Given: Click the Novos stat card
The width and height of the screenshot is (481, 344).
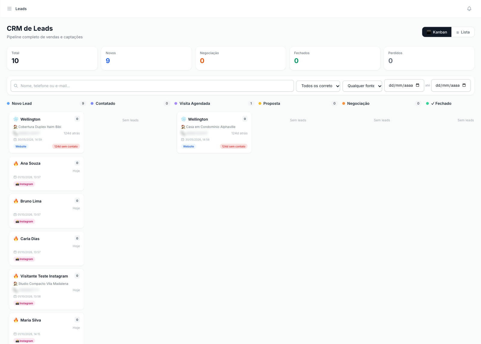Looking at the screenshot, I should click(146, 58).
